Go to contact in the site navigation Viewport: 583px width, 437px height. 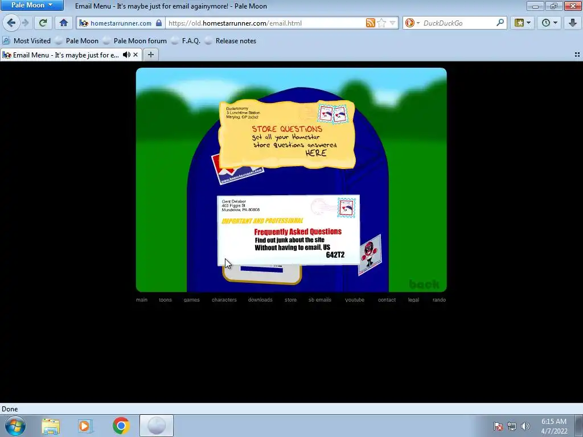pos(387,300)
